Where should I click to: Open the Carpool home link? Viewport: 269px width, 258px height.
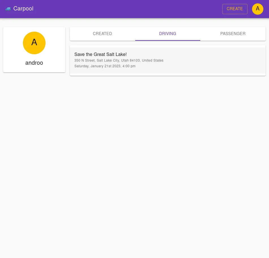[x=23, y=8]
